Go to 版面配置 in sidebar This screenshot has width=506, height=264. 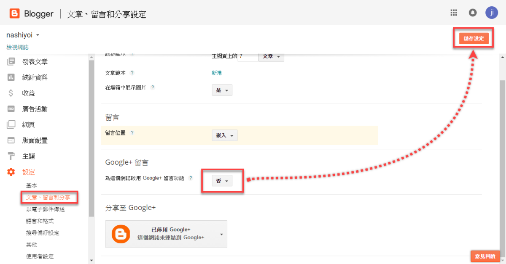[35, 140]
